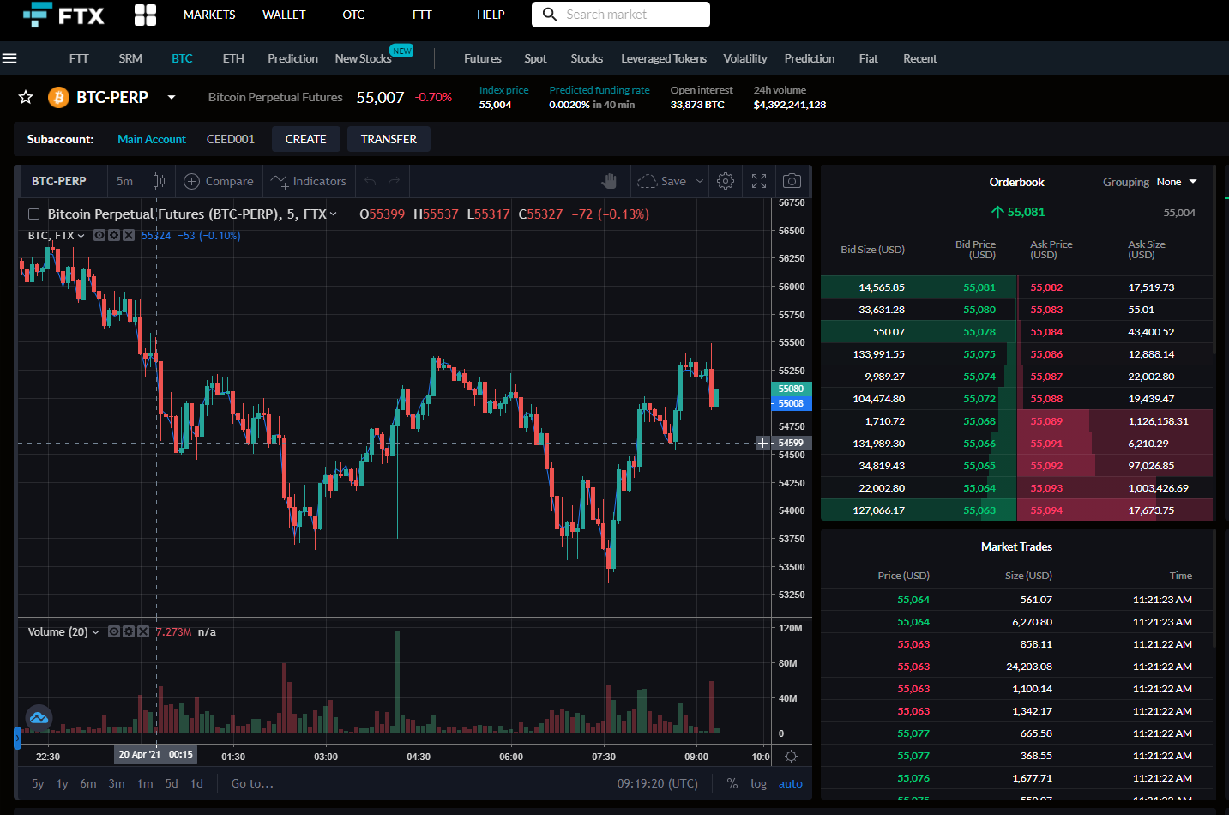This screenshot has height=815, width=1229.
Task: Take a chart snapshot with the camera icon
Action: 791,181
